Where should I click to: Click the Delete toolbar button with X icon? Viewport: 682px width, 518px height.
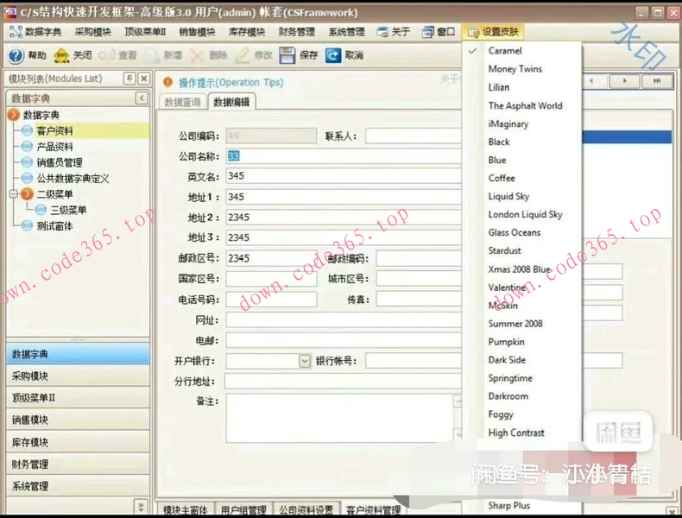208,55
